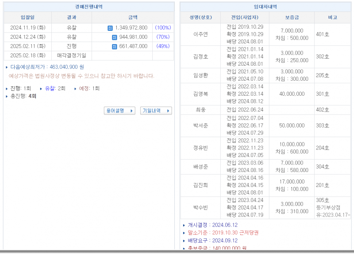
Task: Click the 매각결정기일 cell for 2025.02.18
Action: click(x=71, y=55)
